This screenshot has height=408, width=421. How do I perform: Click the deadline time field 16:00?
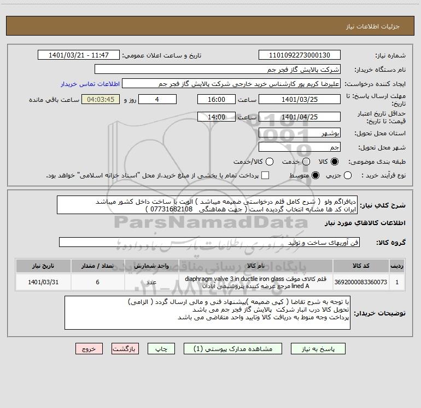(217, 99)
